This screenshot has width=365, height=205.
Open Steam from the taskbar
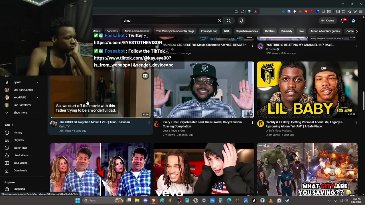287,200
